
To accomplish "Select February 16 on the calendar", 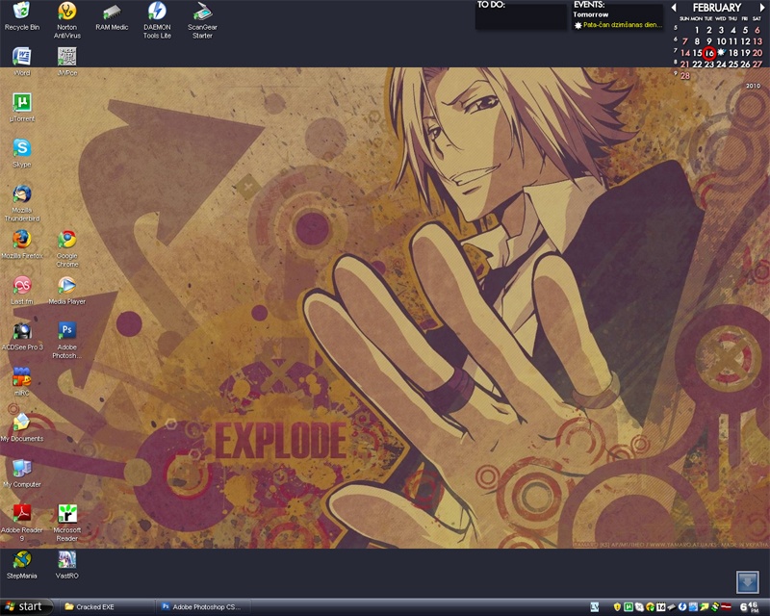I will pos(709,53).
